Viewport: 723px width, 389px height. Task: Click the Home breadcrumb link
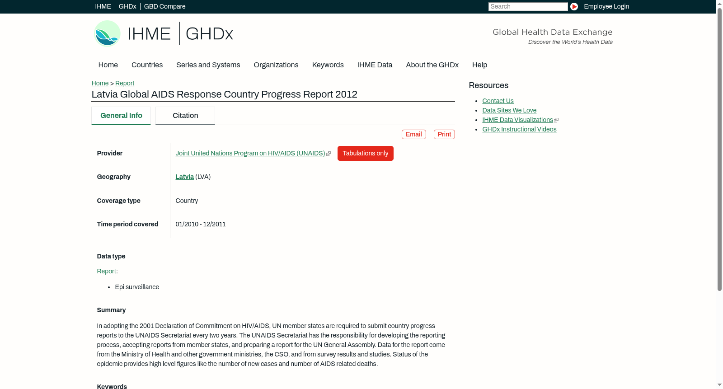pos(100,83)
